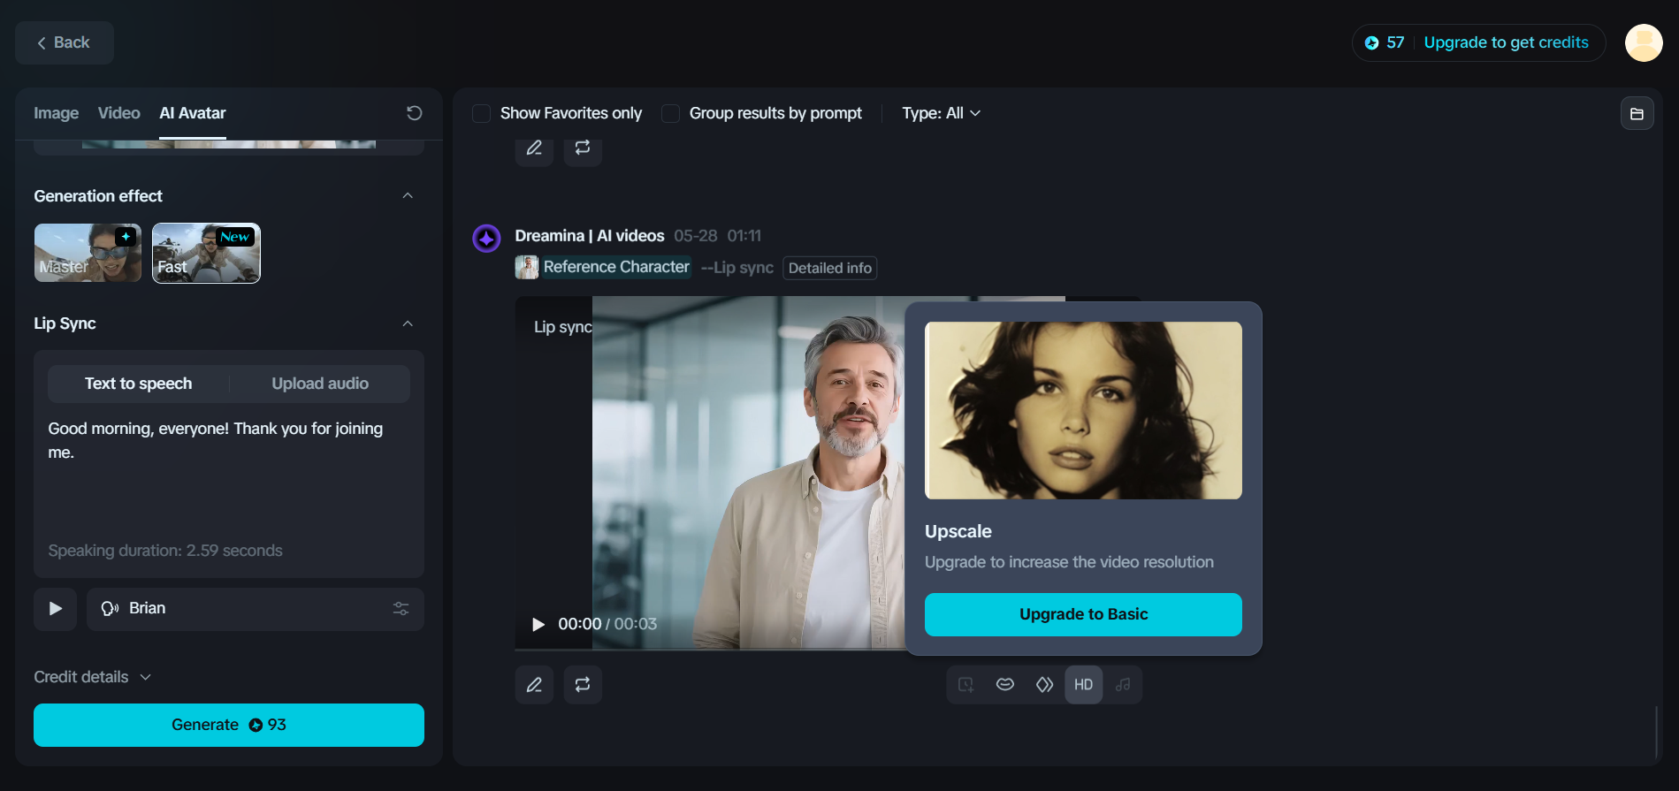Click the '00:00 / 00:03' video time

[607, 624]
